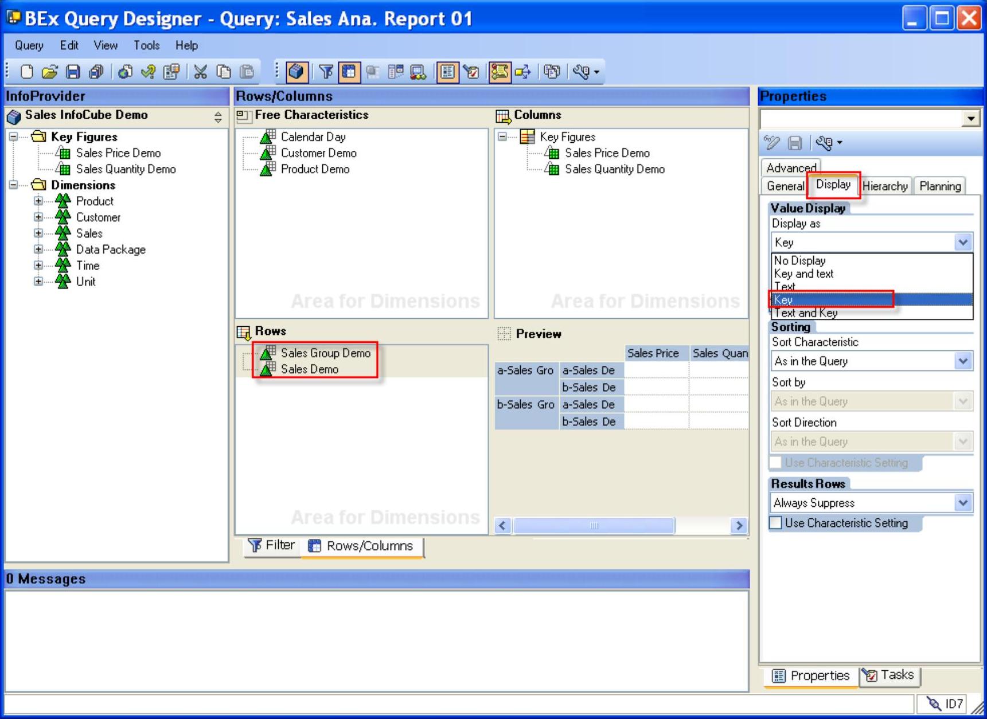Choose Text and Key option
The width and height of the screenshot is (987, 719).
coord(871,313)
